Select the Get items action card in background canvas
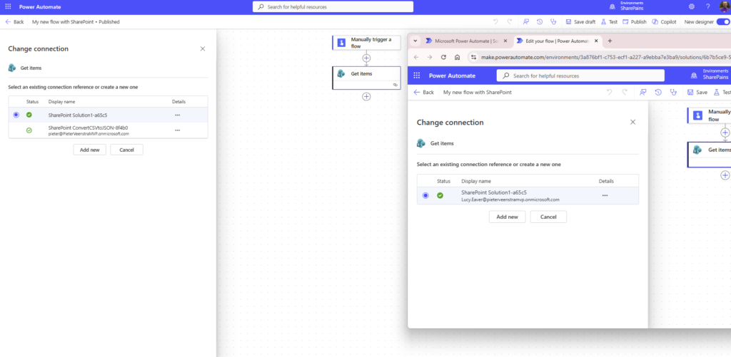 point(366,77)
